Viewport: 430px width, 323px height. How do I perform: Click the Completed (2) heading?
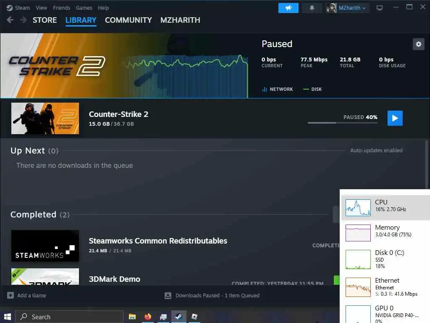pos(40,214)
